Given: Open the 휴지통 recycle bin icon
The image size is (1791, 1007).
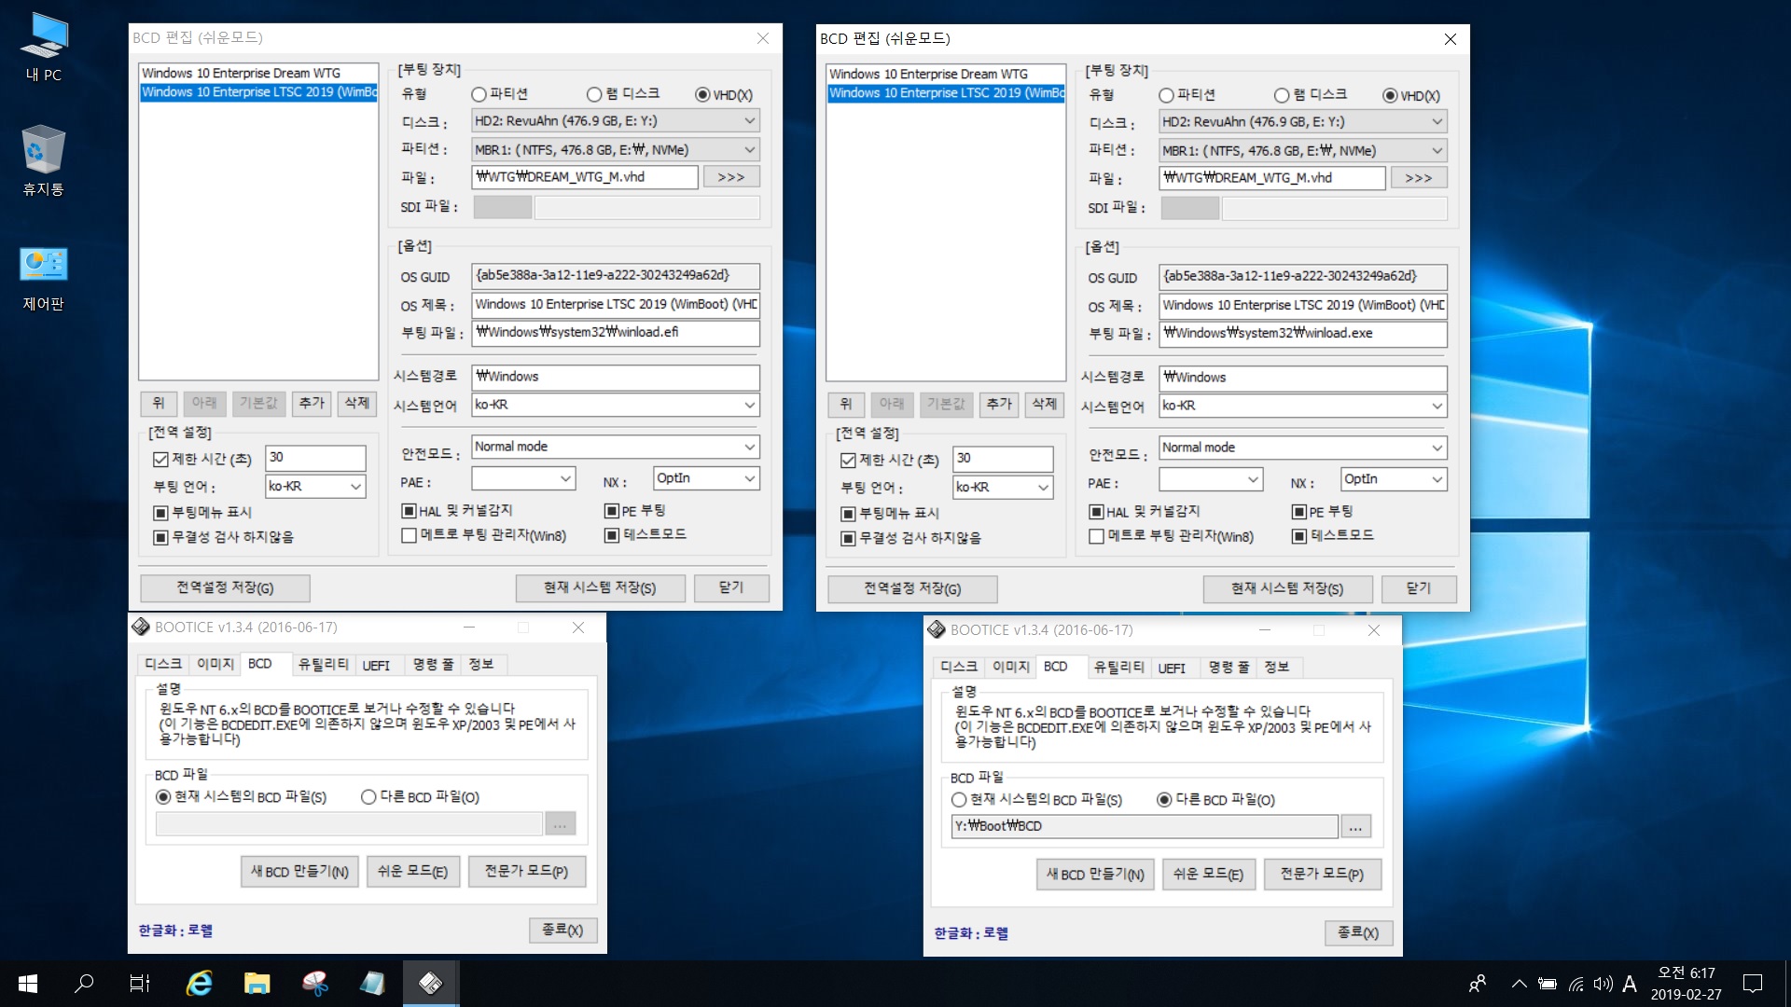Looking at the screenshot, I should [43, 160].
